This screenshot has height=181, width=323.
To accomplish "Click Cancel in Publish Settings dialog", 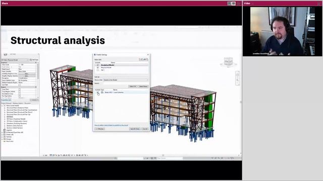I will point(145,129).
